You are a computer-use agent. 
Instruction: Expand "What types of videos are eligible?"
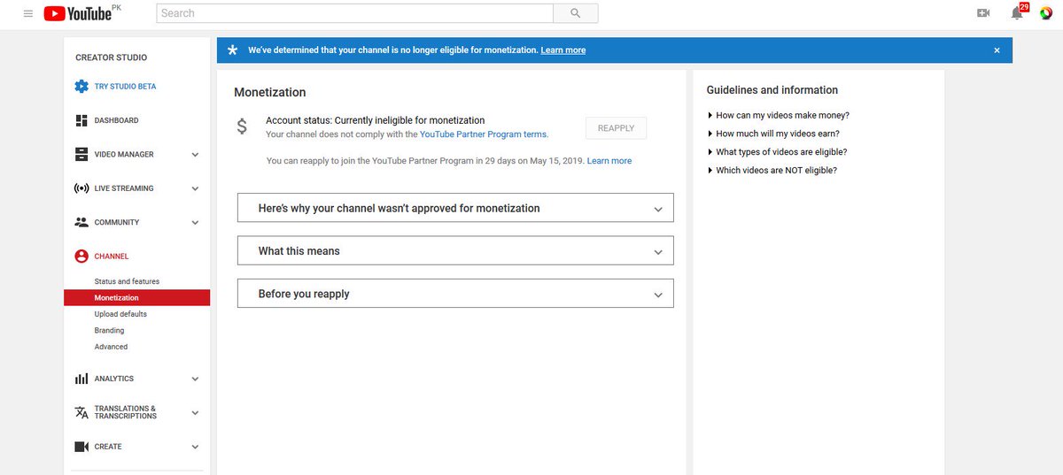tap(777, 152)
